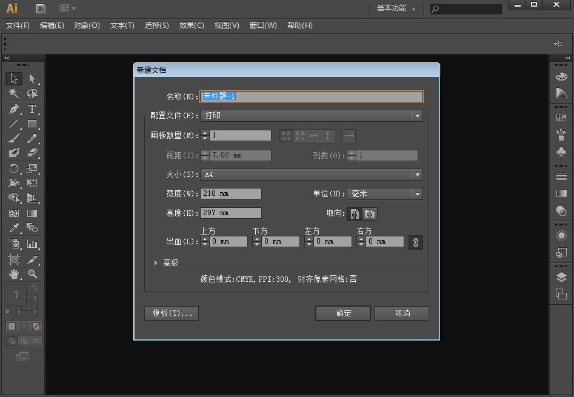Set artboard orientation to landscape
The height and width of the screenshot is (397, 574).
370,214
